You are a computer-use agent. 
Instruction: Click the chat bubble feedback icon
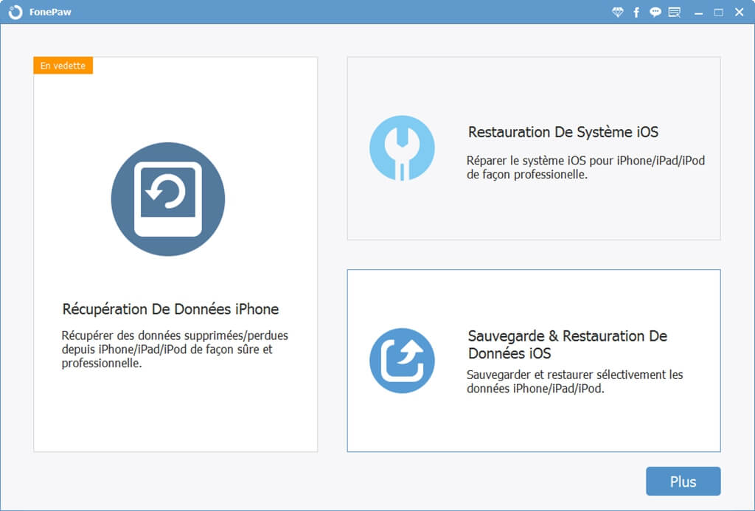point(655,12)
